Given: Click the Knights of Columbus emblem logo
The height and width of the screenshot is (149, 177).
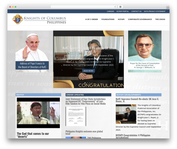Looking at the screenshot, I should [x=18, y=19].
